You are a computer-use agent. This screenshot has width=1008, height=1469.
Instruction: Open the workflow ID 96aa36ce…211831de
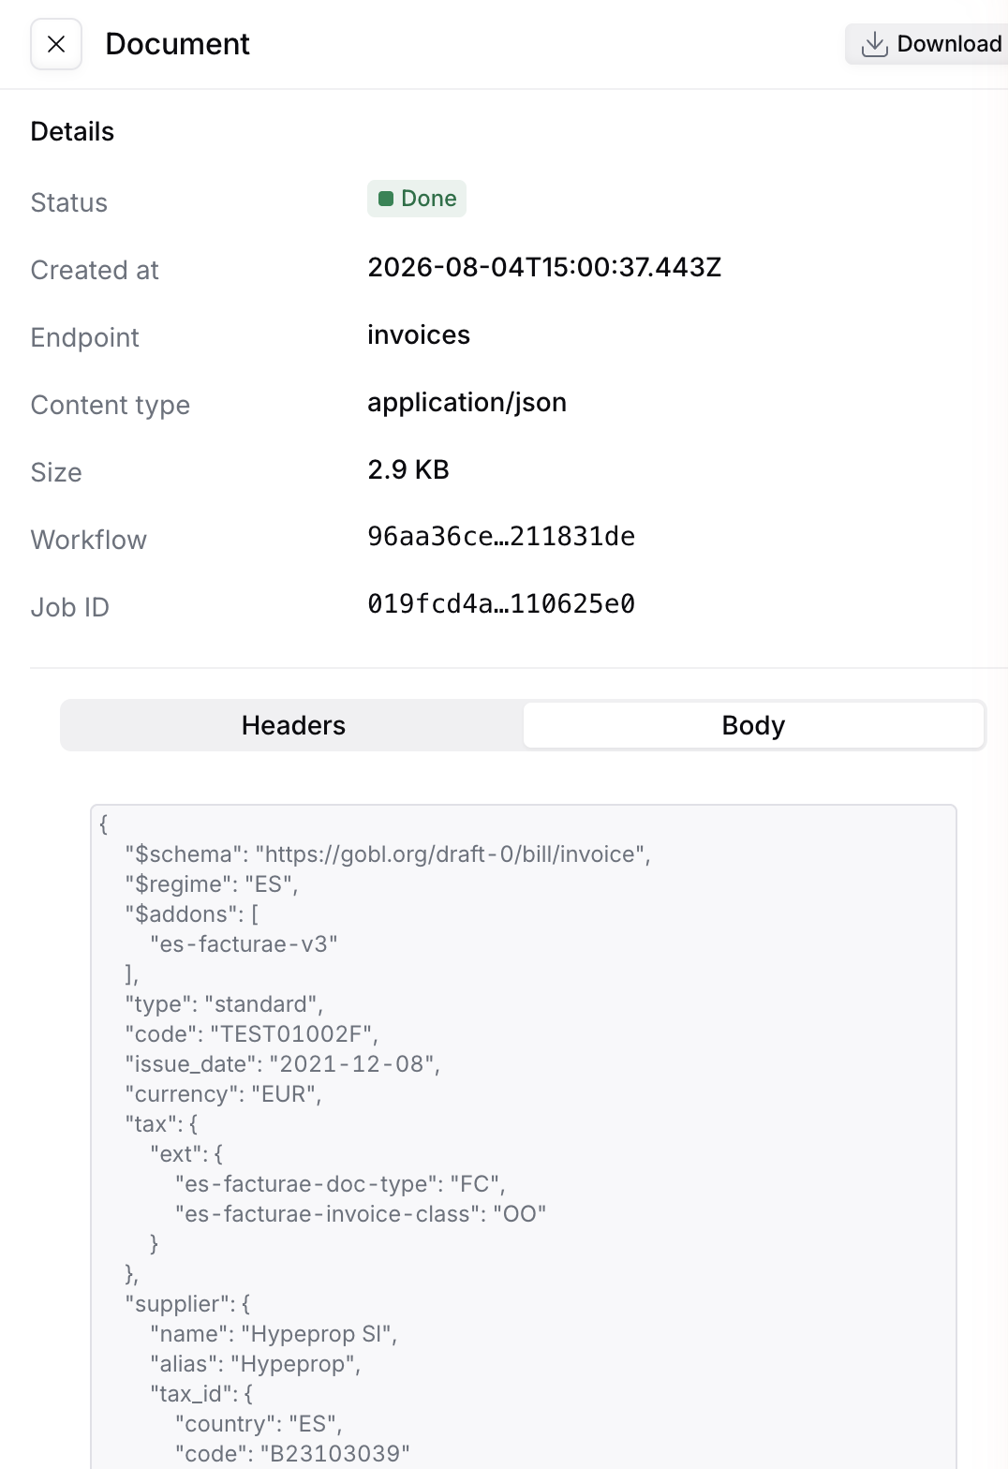[x=501, y=537]
